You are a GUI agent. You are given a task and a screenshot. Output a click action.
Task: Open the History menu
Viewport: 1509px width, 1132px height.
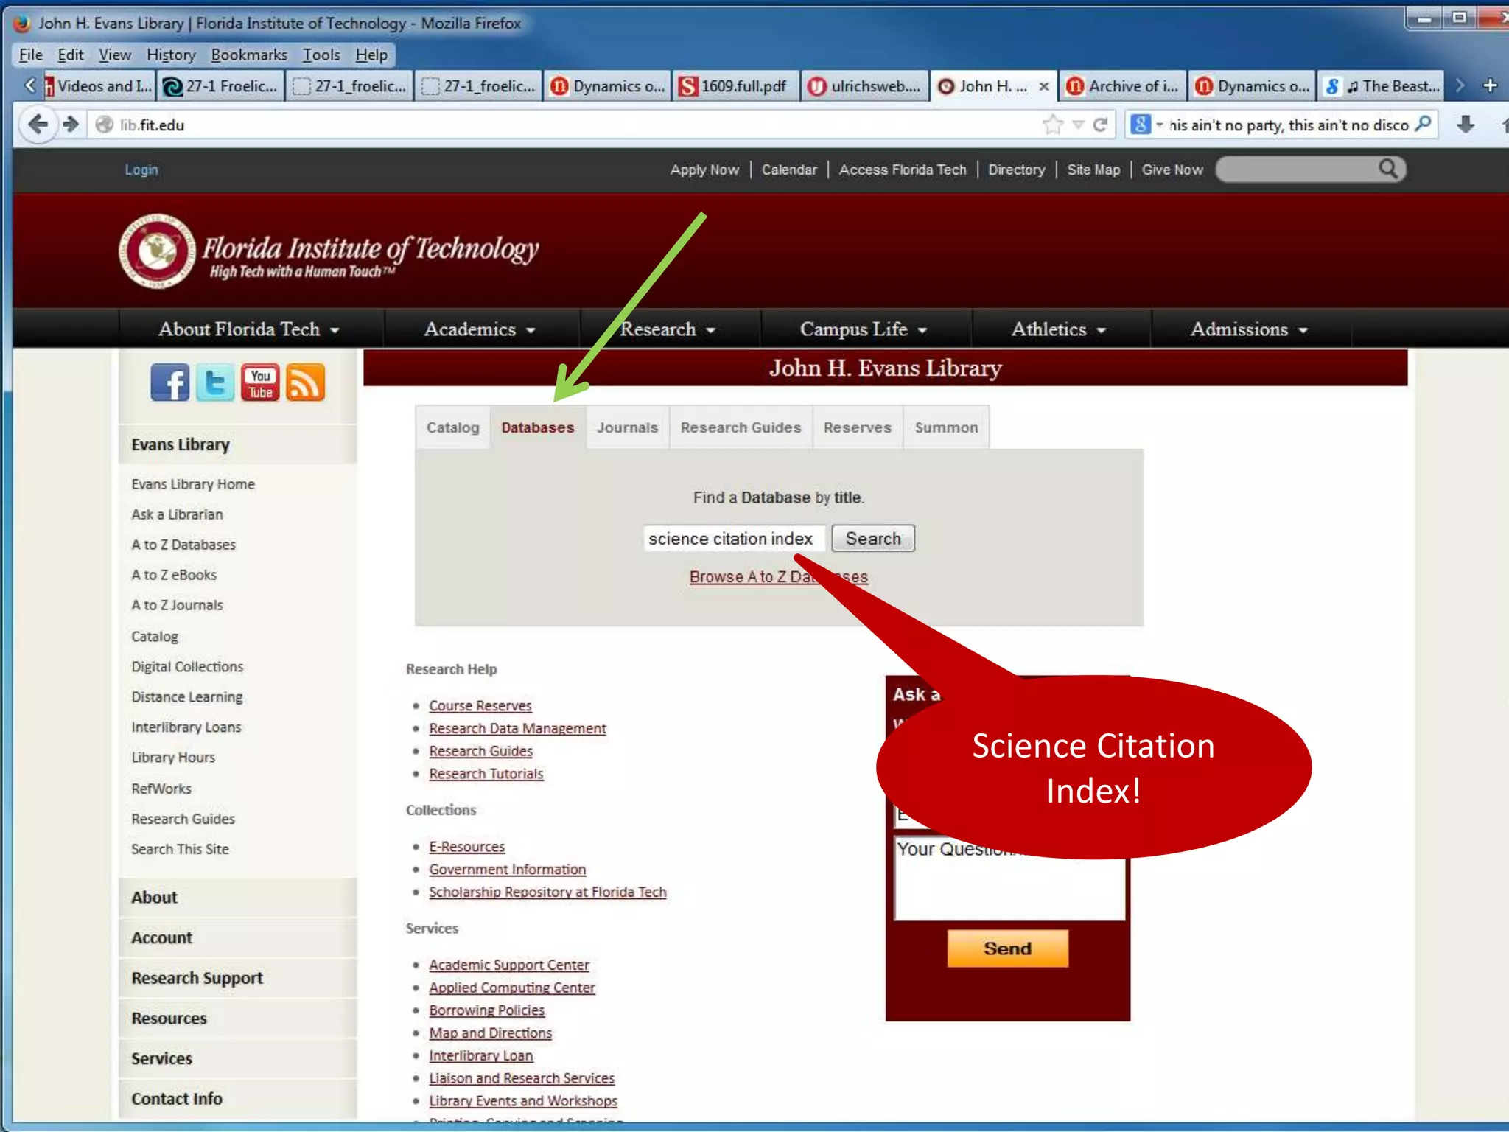171,55
